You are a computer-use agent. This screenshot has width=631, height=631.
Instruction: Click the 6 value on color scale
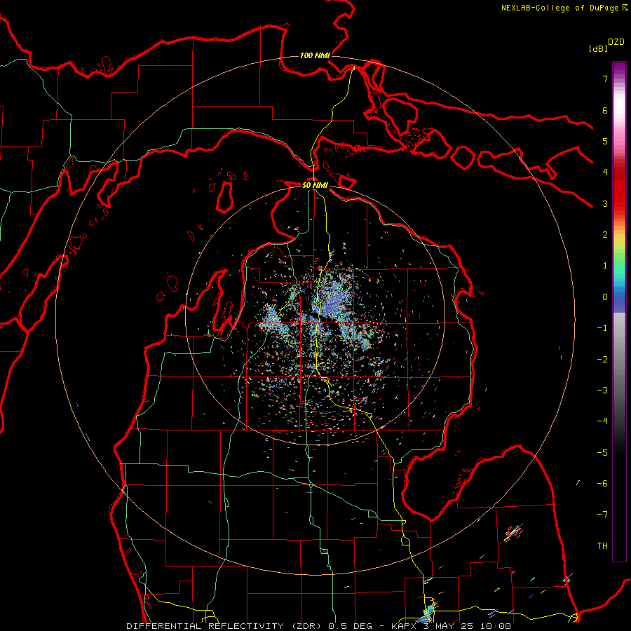pyautogui.click(x=605, y=110)
